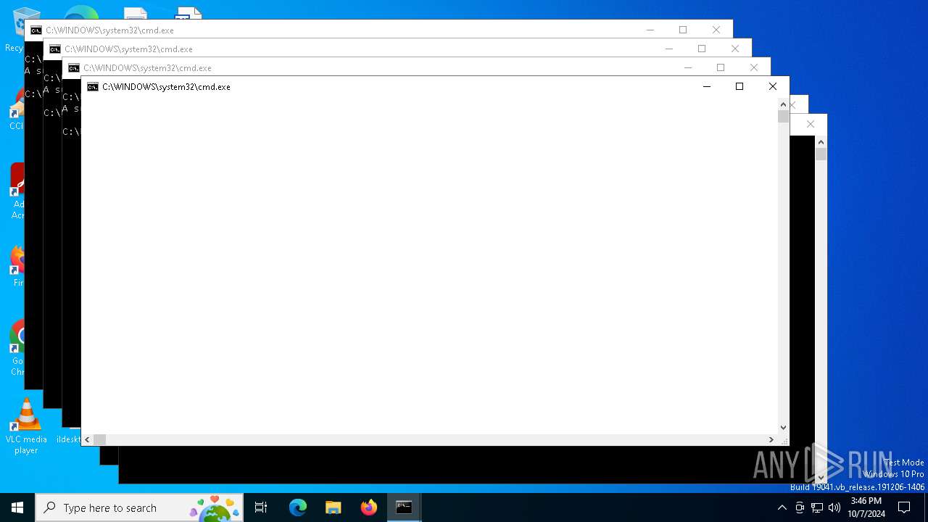This screenshot has height=522, width=928.
Task: Click the taskbar search box
Action: (x=139, y=507)
